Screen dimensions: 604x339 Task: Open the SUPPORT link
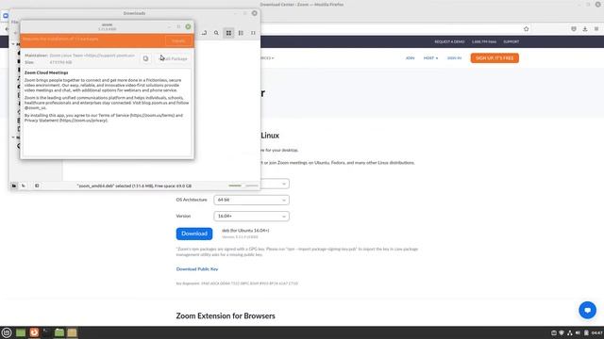click(x=512, y=41)
